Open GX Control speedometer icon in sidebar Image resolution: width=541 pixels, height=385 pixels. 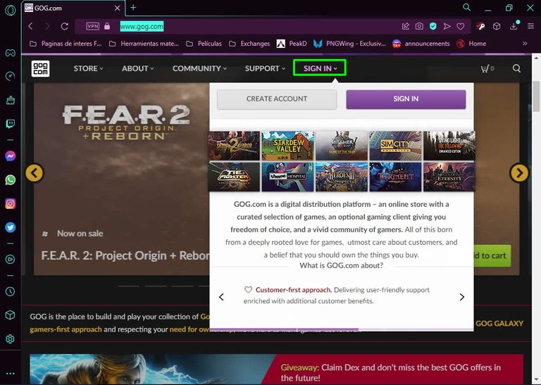pyautogui.click(x=11, y=76)
